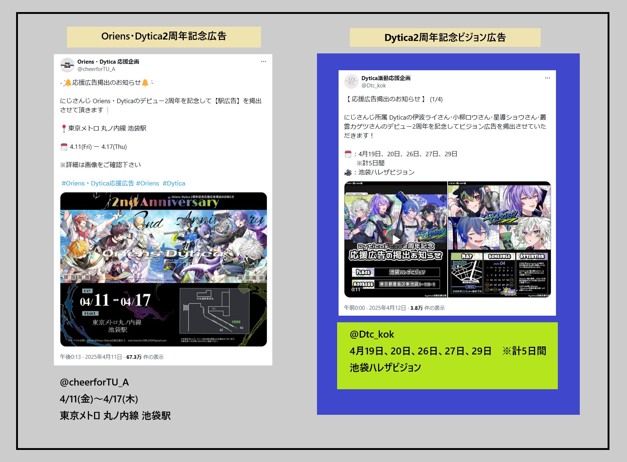Click the 4.11(Fri) ― 4.17(Thu) date line
Viewport: 627px width, 462px height.
point(94,147)
